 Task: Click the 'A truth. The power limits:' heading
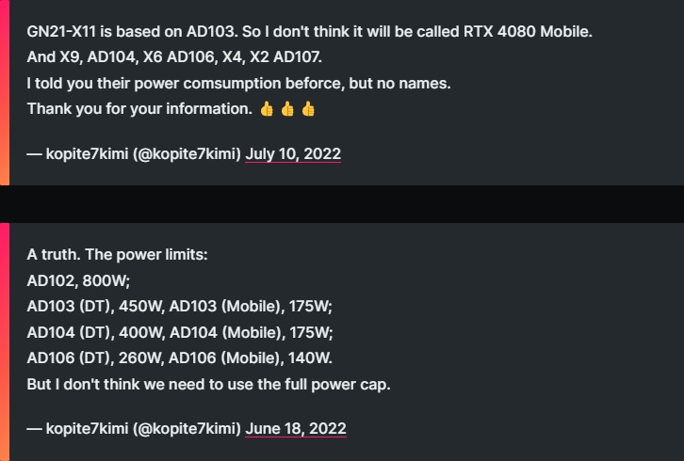(x=118, y=254)
